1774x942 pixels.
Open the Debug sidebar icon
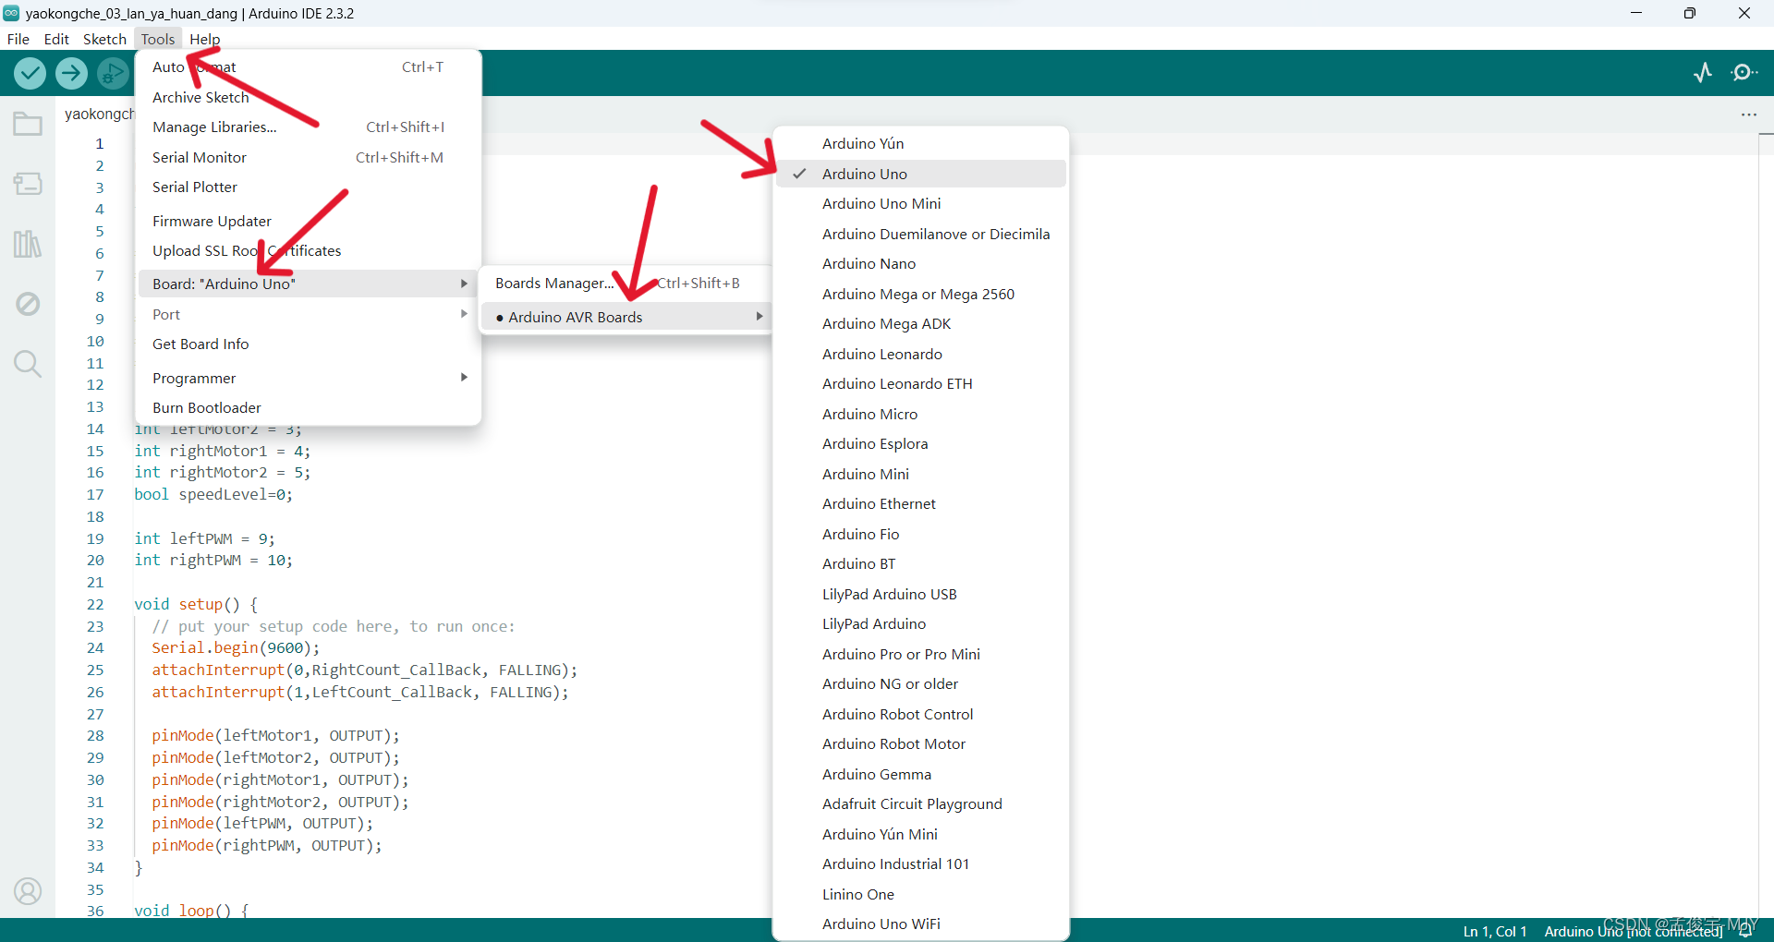tap(28, 304)
